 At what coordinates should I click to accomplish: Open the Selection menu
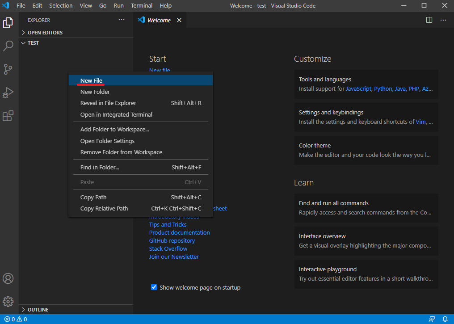coord(61,5)
